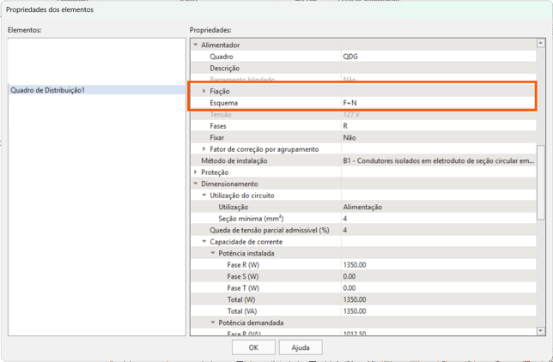Collapse the Alimentador section
Viewport: 553px width, 362px height.
[x=196, y=45]
